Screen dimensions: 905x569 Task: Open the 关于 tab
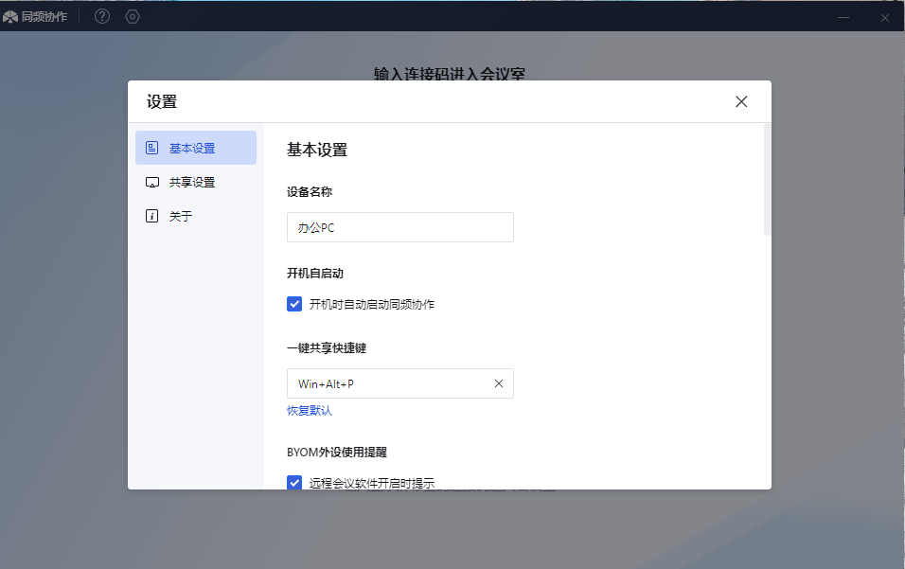[x=181, y=216]
